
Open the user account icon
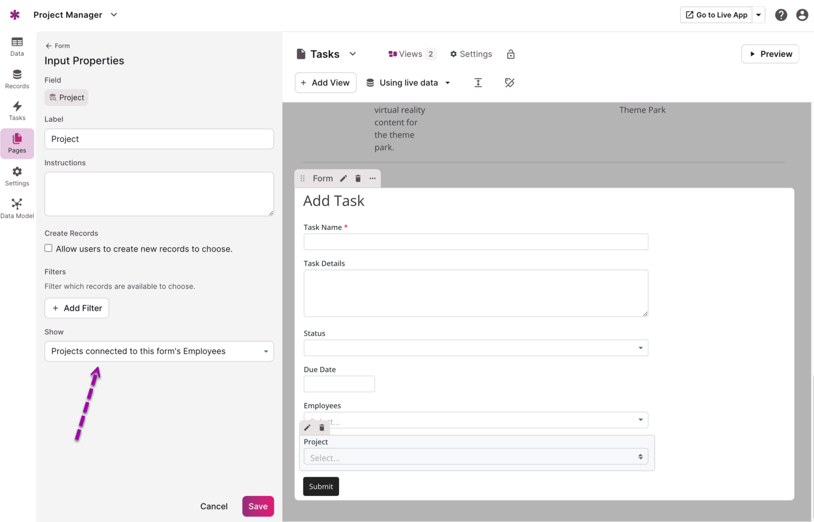pos(802,15)
